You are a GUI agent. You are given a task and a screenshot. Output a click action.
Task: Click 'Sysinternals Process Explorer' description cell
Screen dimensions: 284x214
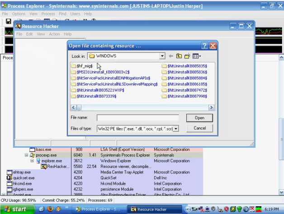click(125, 155)
